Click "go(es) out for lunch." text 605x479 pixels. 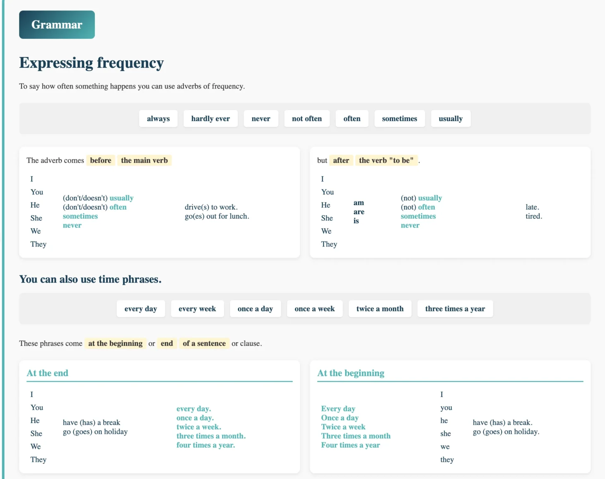217,216
